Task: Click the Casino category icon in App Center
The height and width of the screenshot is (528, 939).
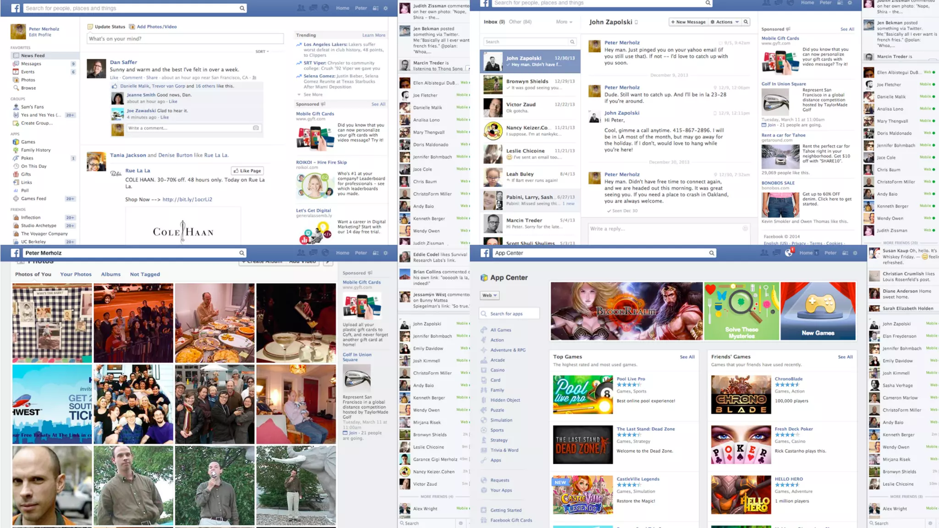Action: (x=484, y=370)
